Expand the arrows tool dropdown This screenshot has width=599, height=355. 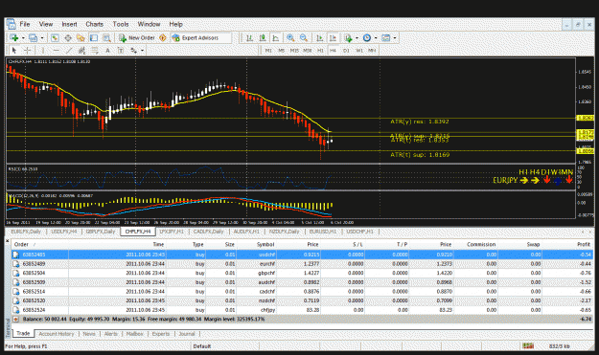coord(142,51)
